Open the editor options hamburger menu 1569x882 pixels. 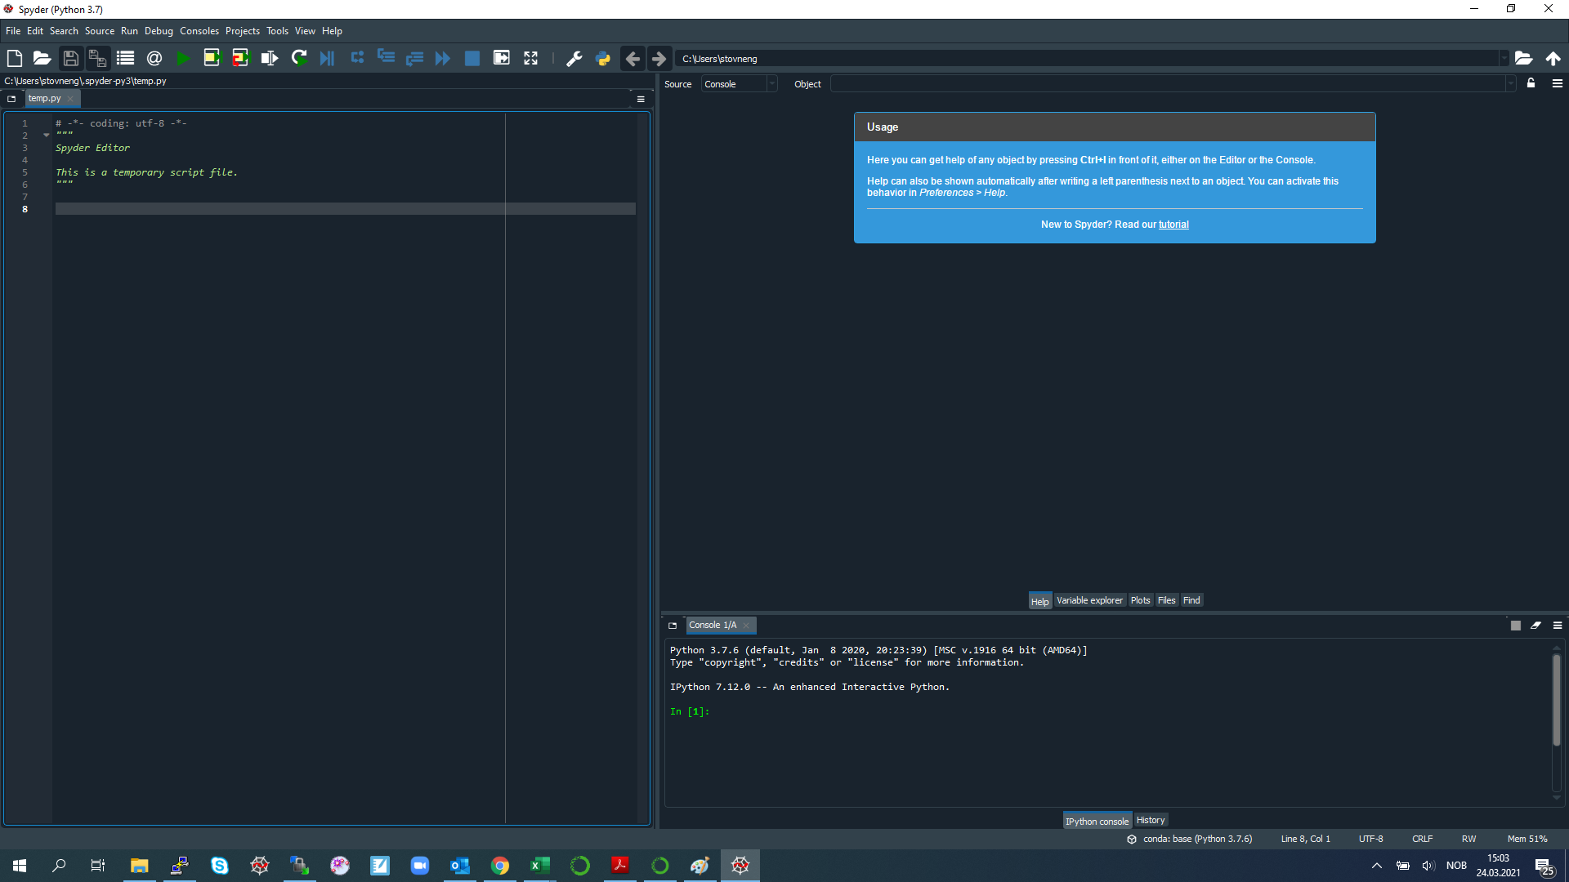coord(641,99)
